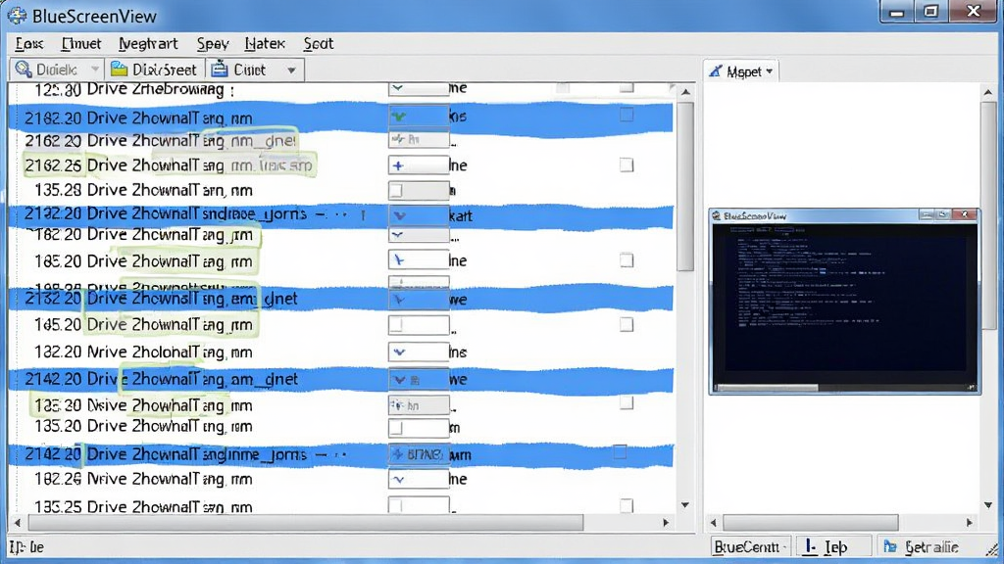Image resolution: width=1004 pixels, height=564 pixels.
Task: Toggle the small checkbox inside the 135.20 row field
Action: [x=396, y=428]
